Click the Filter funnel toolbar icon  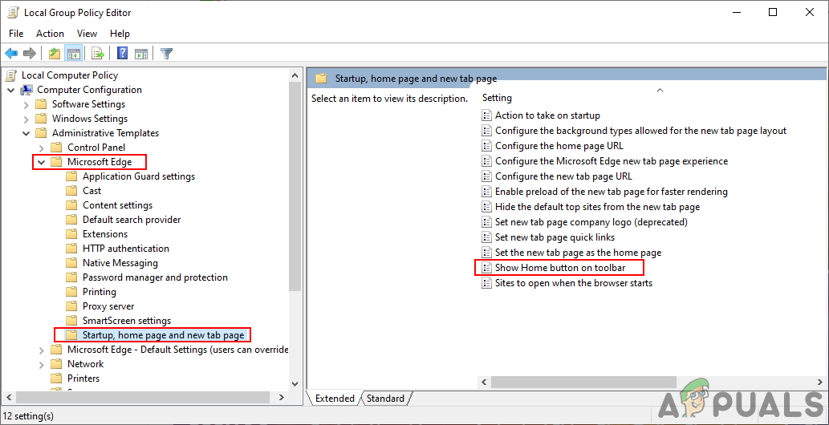[167, 54]
